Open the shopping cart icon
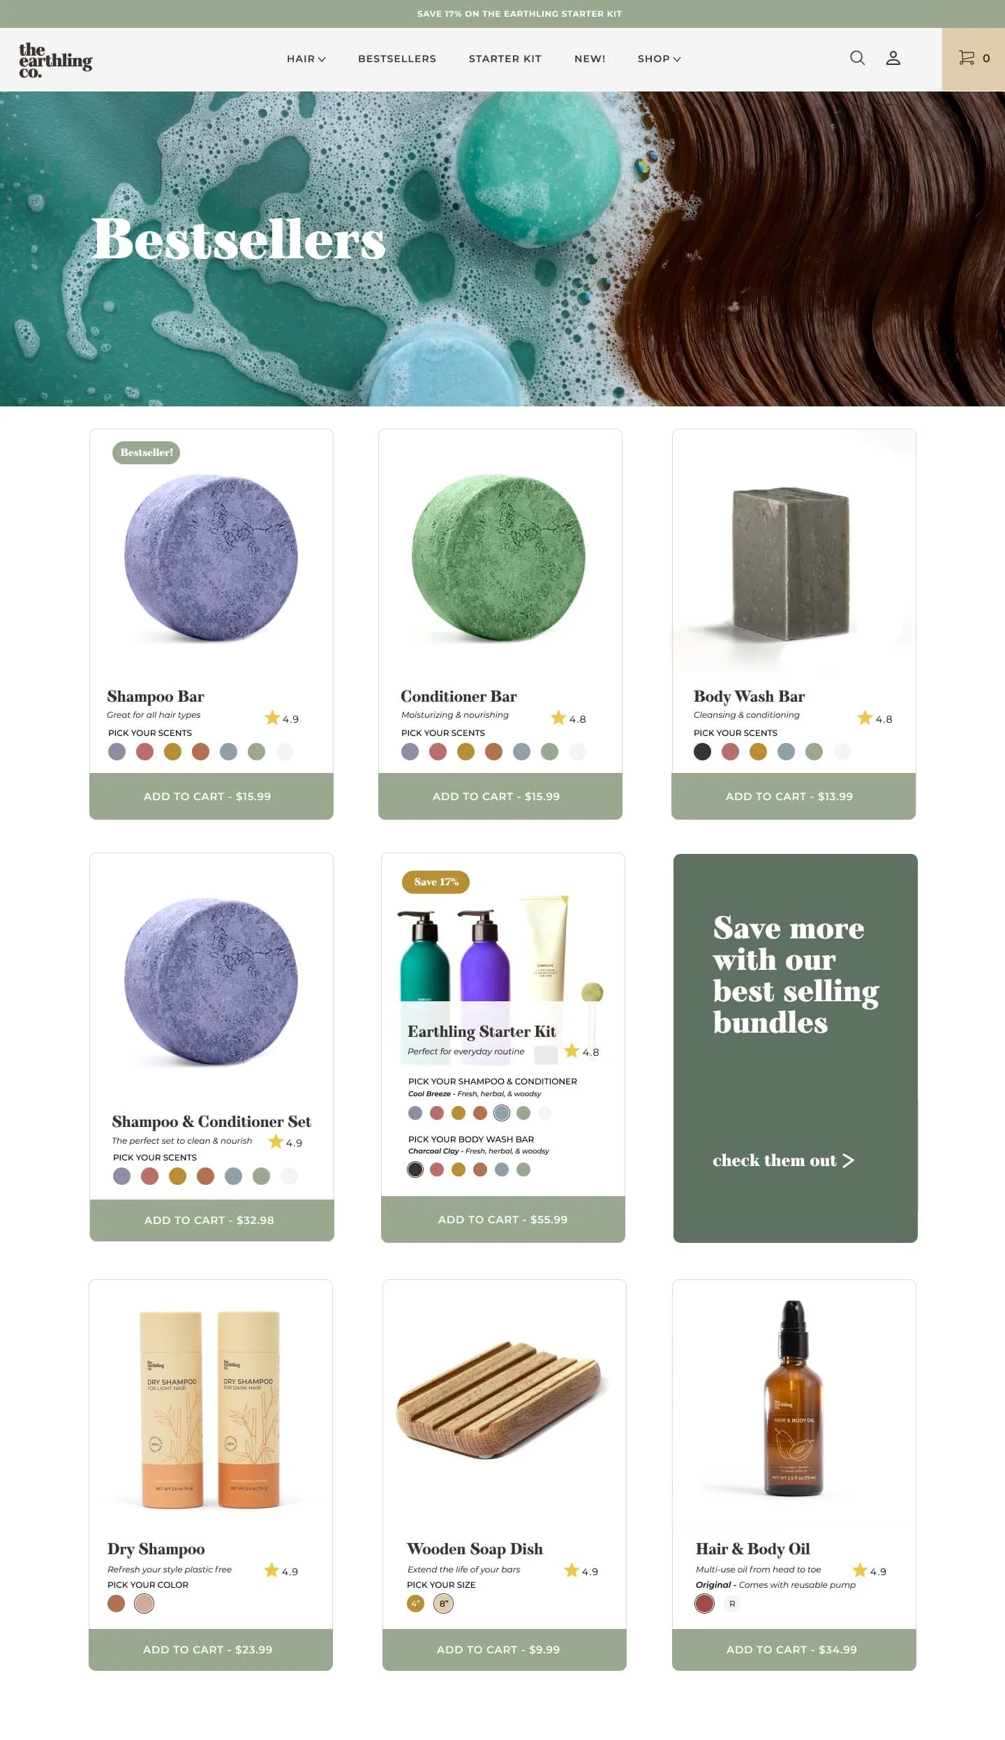The image size is (1005, 1740). 974,59
